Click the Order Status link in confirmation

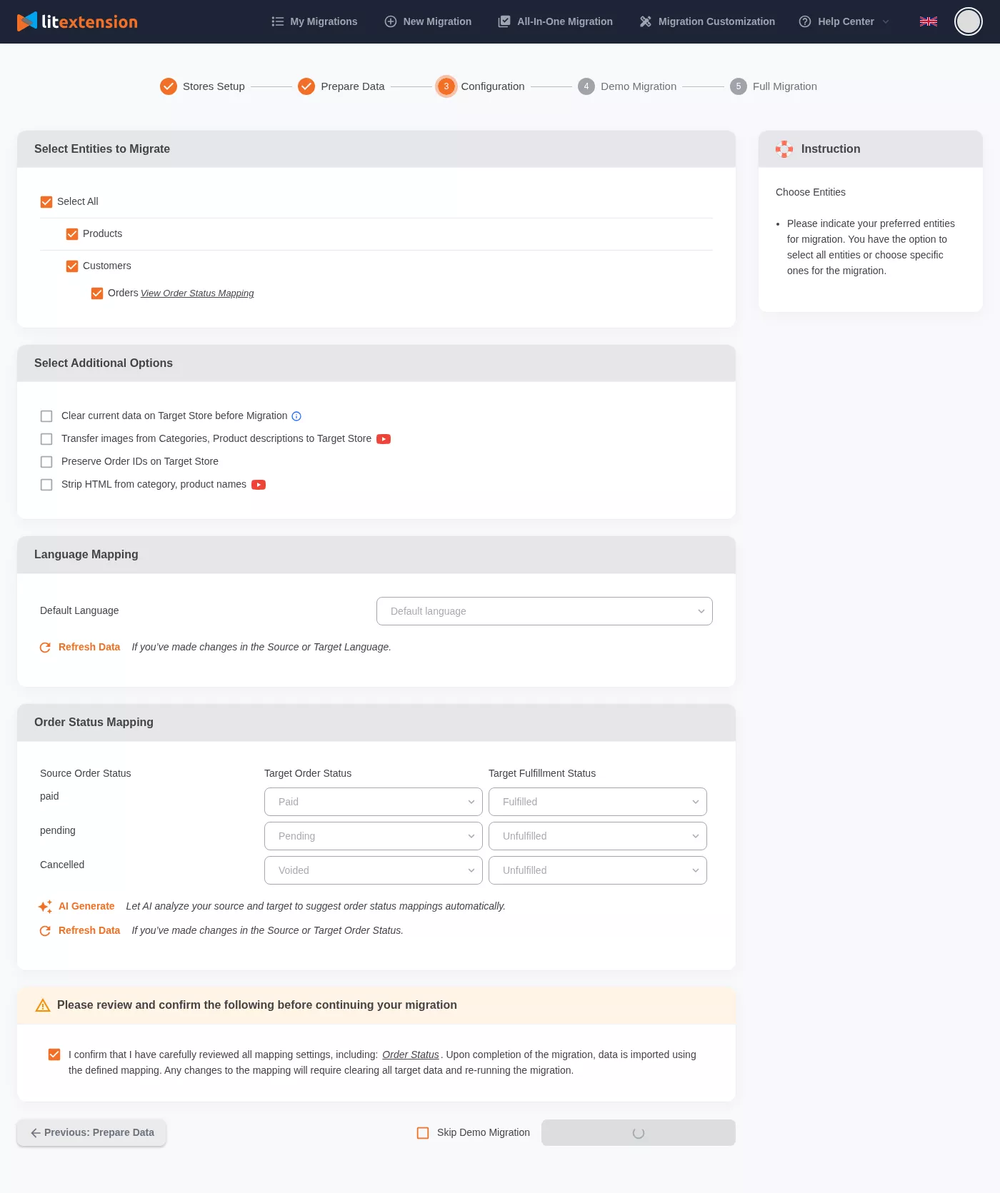click(411, 1054)
